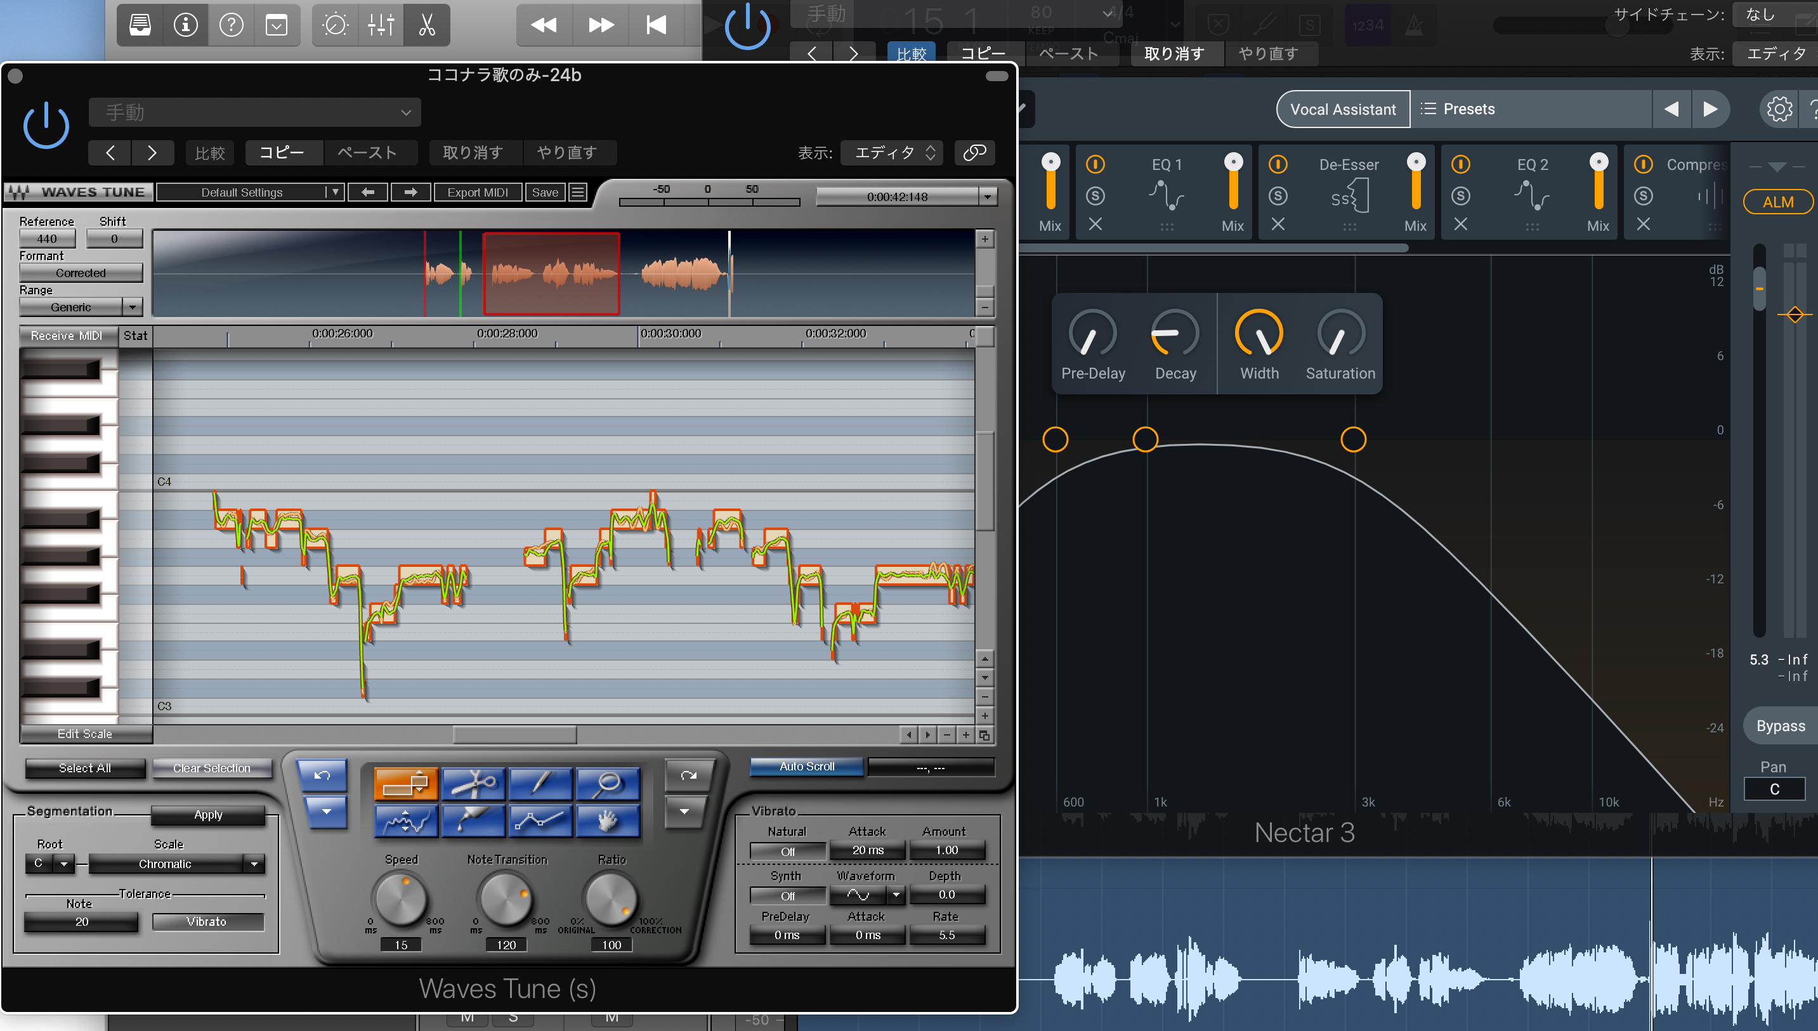The image size is (1818, 1031).
Task: Select the Hand navigation tool
Action: (608, 820)
